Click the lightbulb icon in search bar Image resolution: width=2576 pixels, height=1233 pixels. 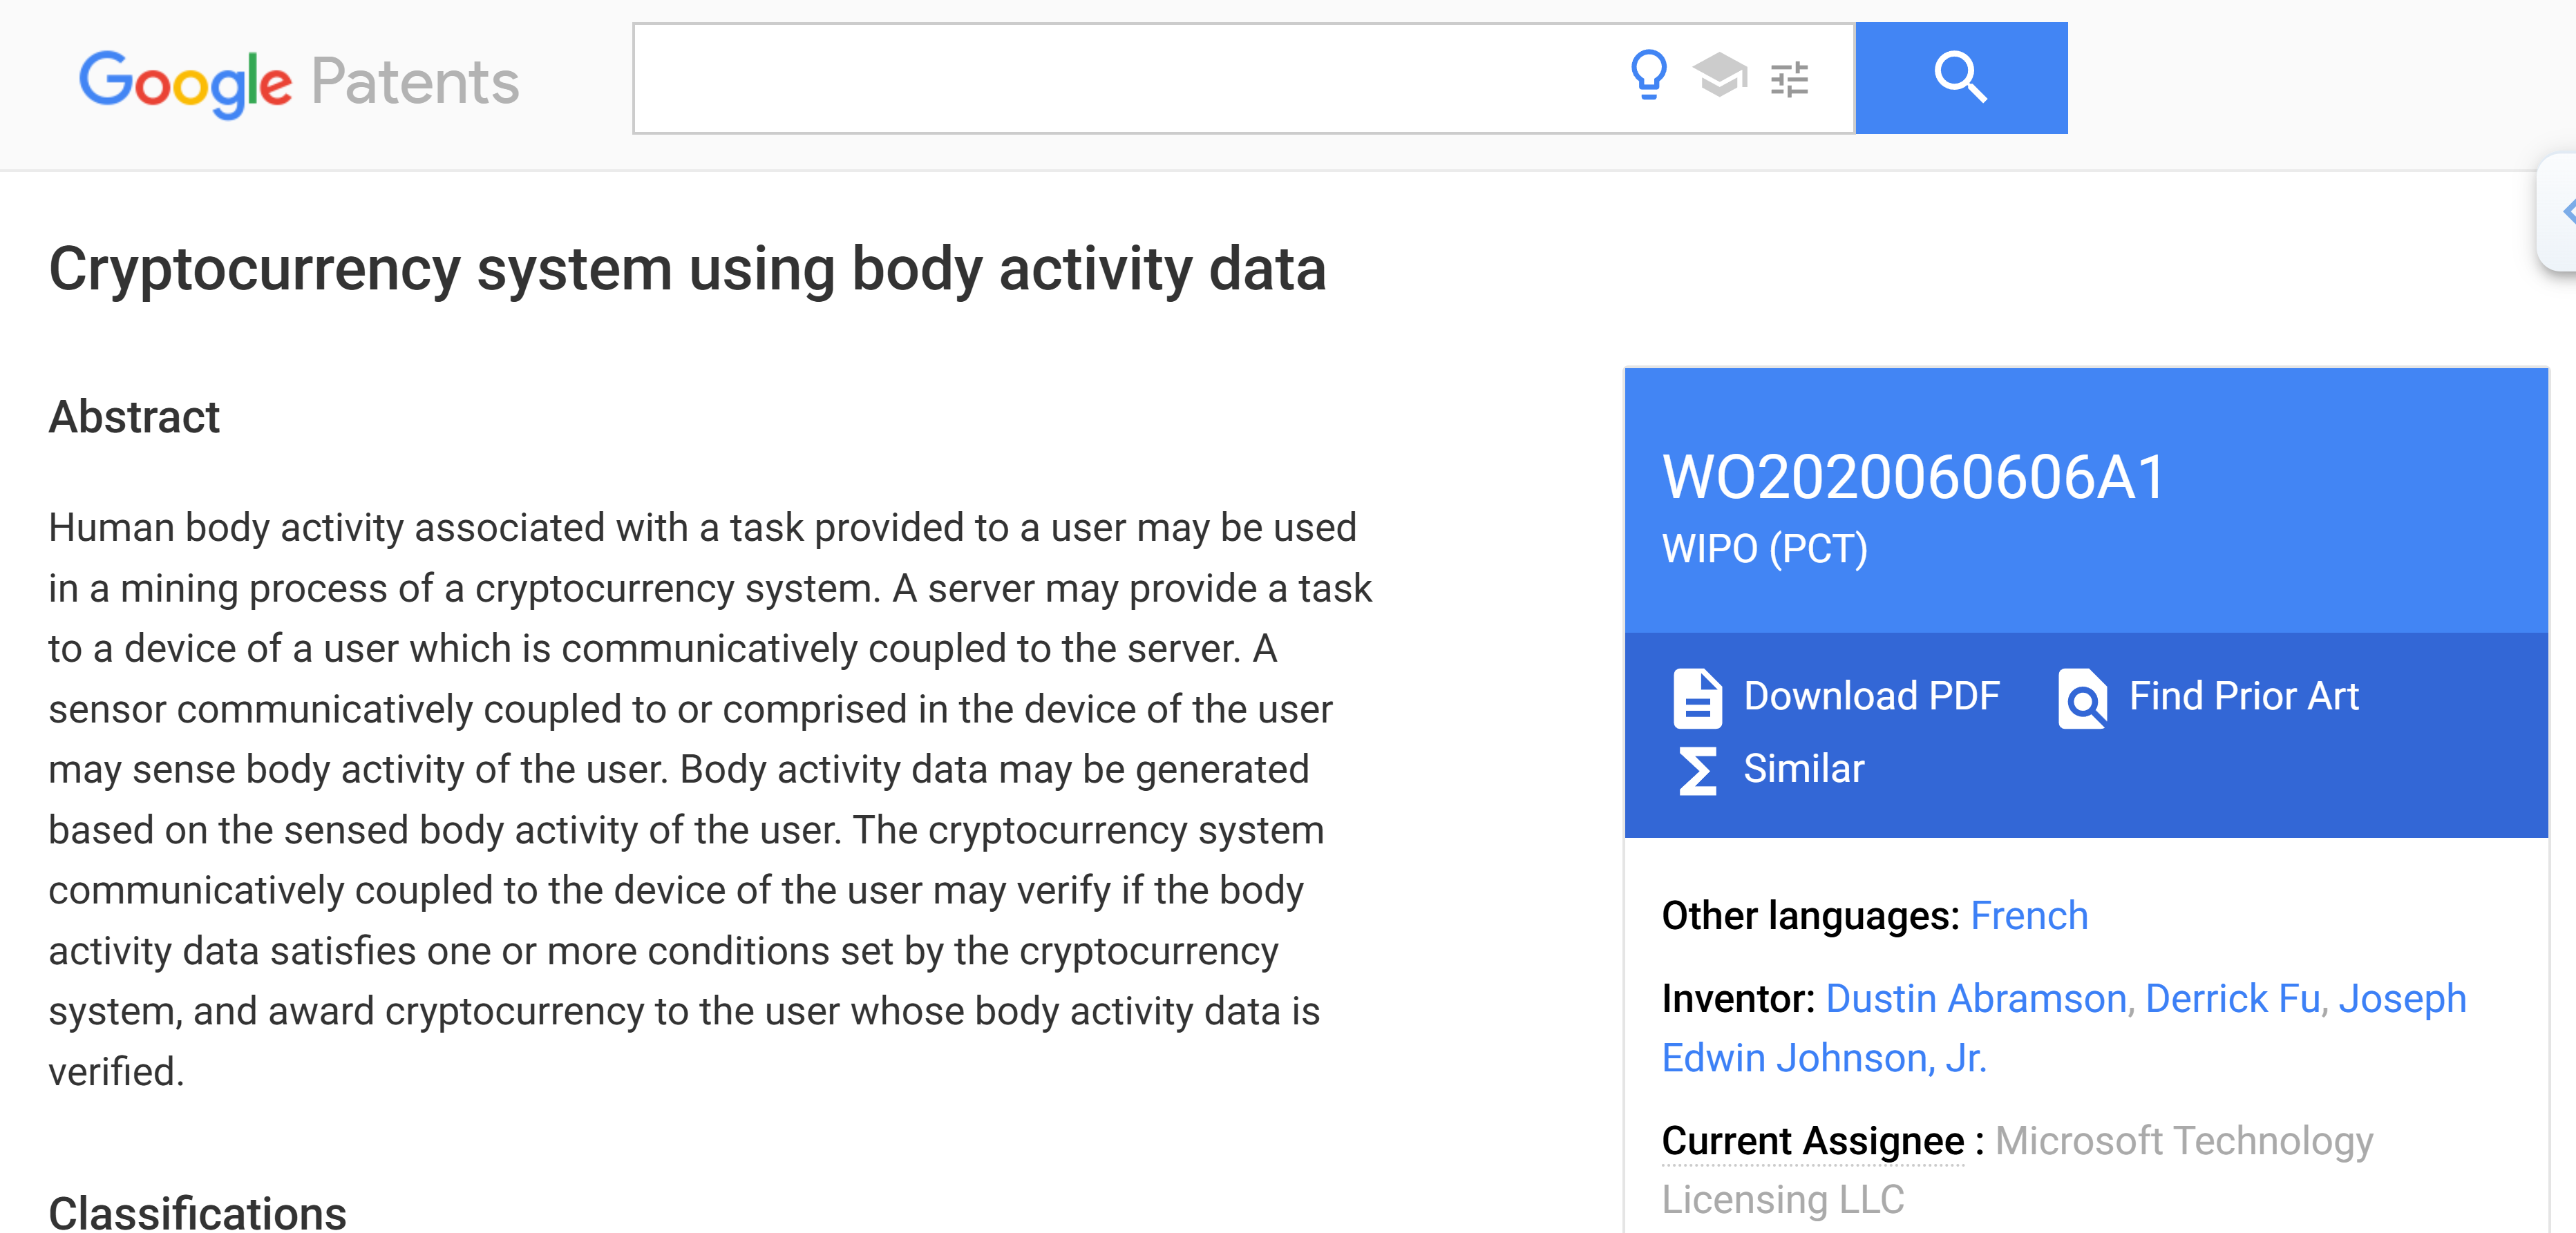[1648, 76]
